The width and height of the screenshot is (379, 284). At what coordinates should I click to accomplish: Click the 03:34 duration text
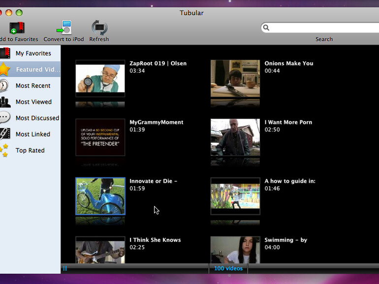tap(137, 71)
